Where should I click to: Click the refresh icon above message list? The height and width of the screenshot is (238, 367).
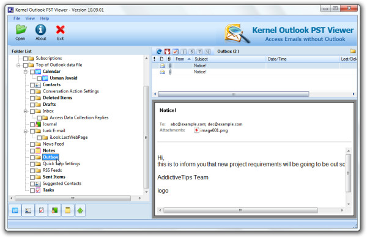159,51
